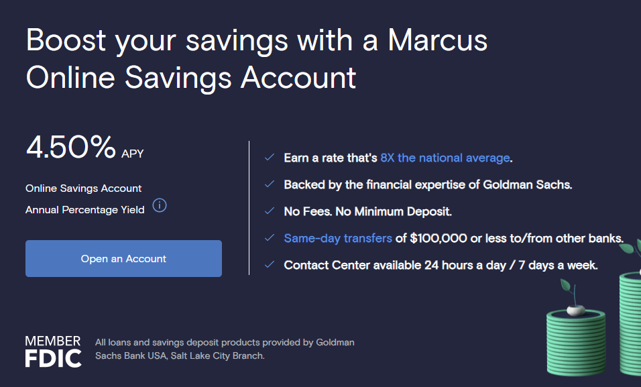Click the checkmark next to Same-day transfers
The image size is (641, 387).
click(269, 238)
